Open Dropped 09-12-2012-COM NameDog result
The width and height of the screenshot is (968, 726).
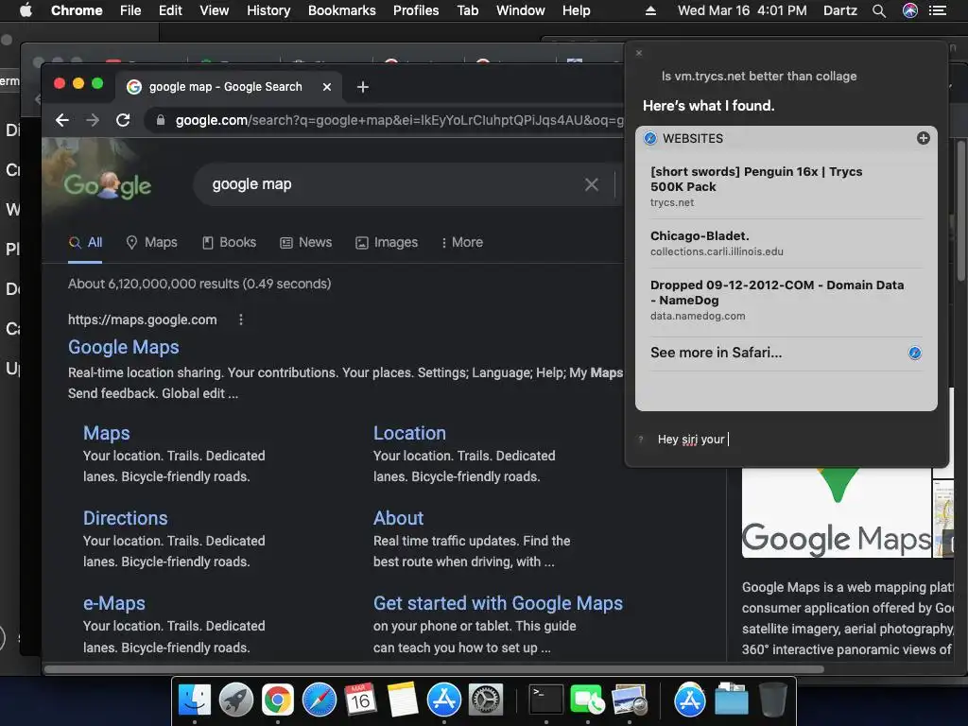click(786, 300)
